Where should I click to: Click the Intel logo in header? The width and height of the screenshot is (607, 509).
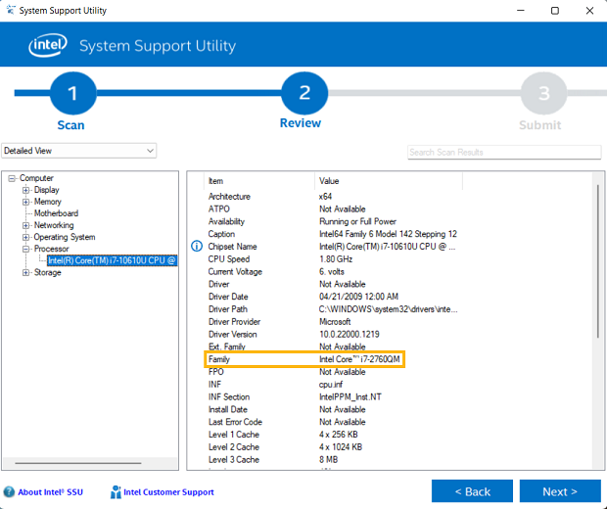coord(48,45)
